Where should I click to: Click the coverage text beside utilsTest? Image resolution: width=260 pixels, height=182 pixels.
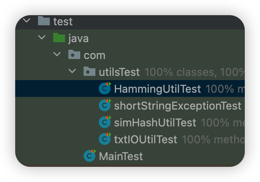point(194,72)
